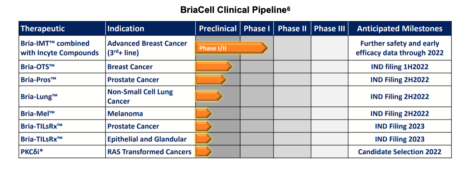464x170 pixels.
Task: Click the RAS Transformed Cancers cell
Action: tap(149, 152)
